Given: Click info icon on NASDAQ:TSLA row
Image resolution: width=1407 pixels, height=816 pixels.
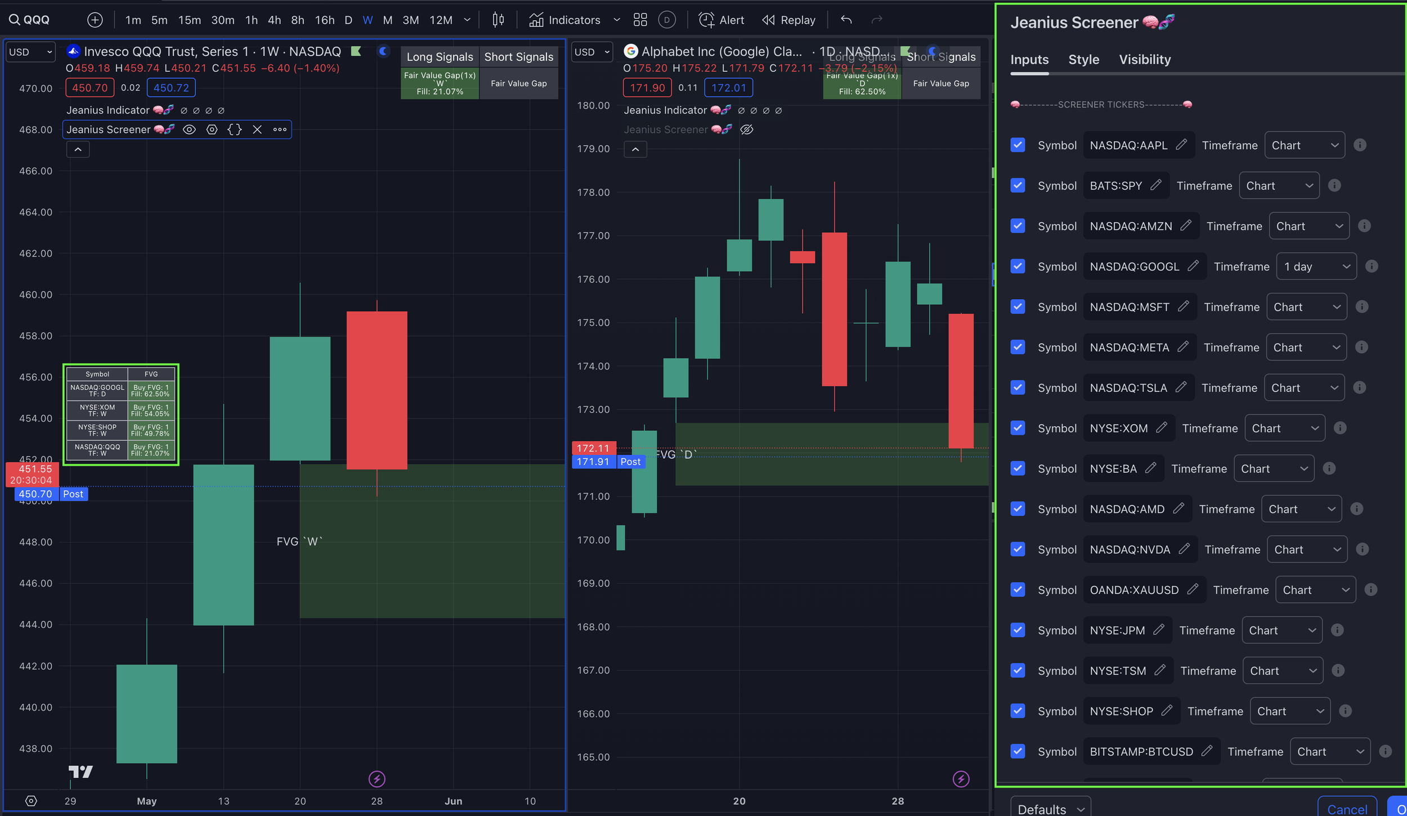Looking at the screenshot, I should [1359, 387].
